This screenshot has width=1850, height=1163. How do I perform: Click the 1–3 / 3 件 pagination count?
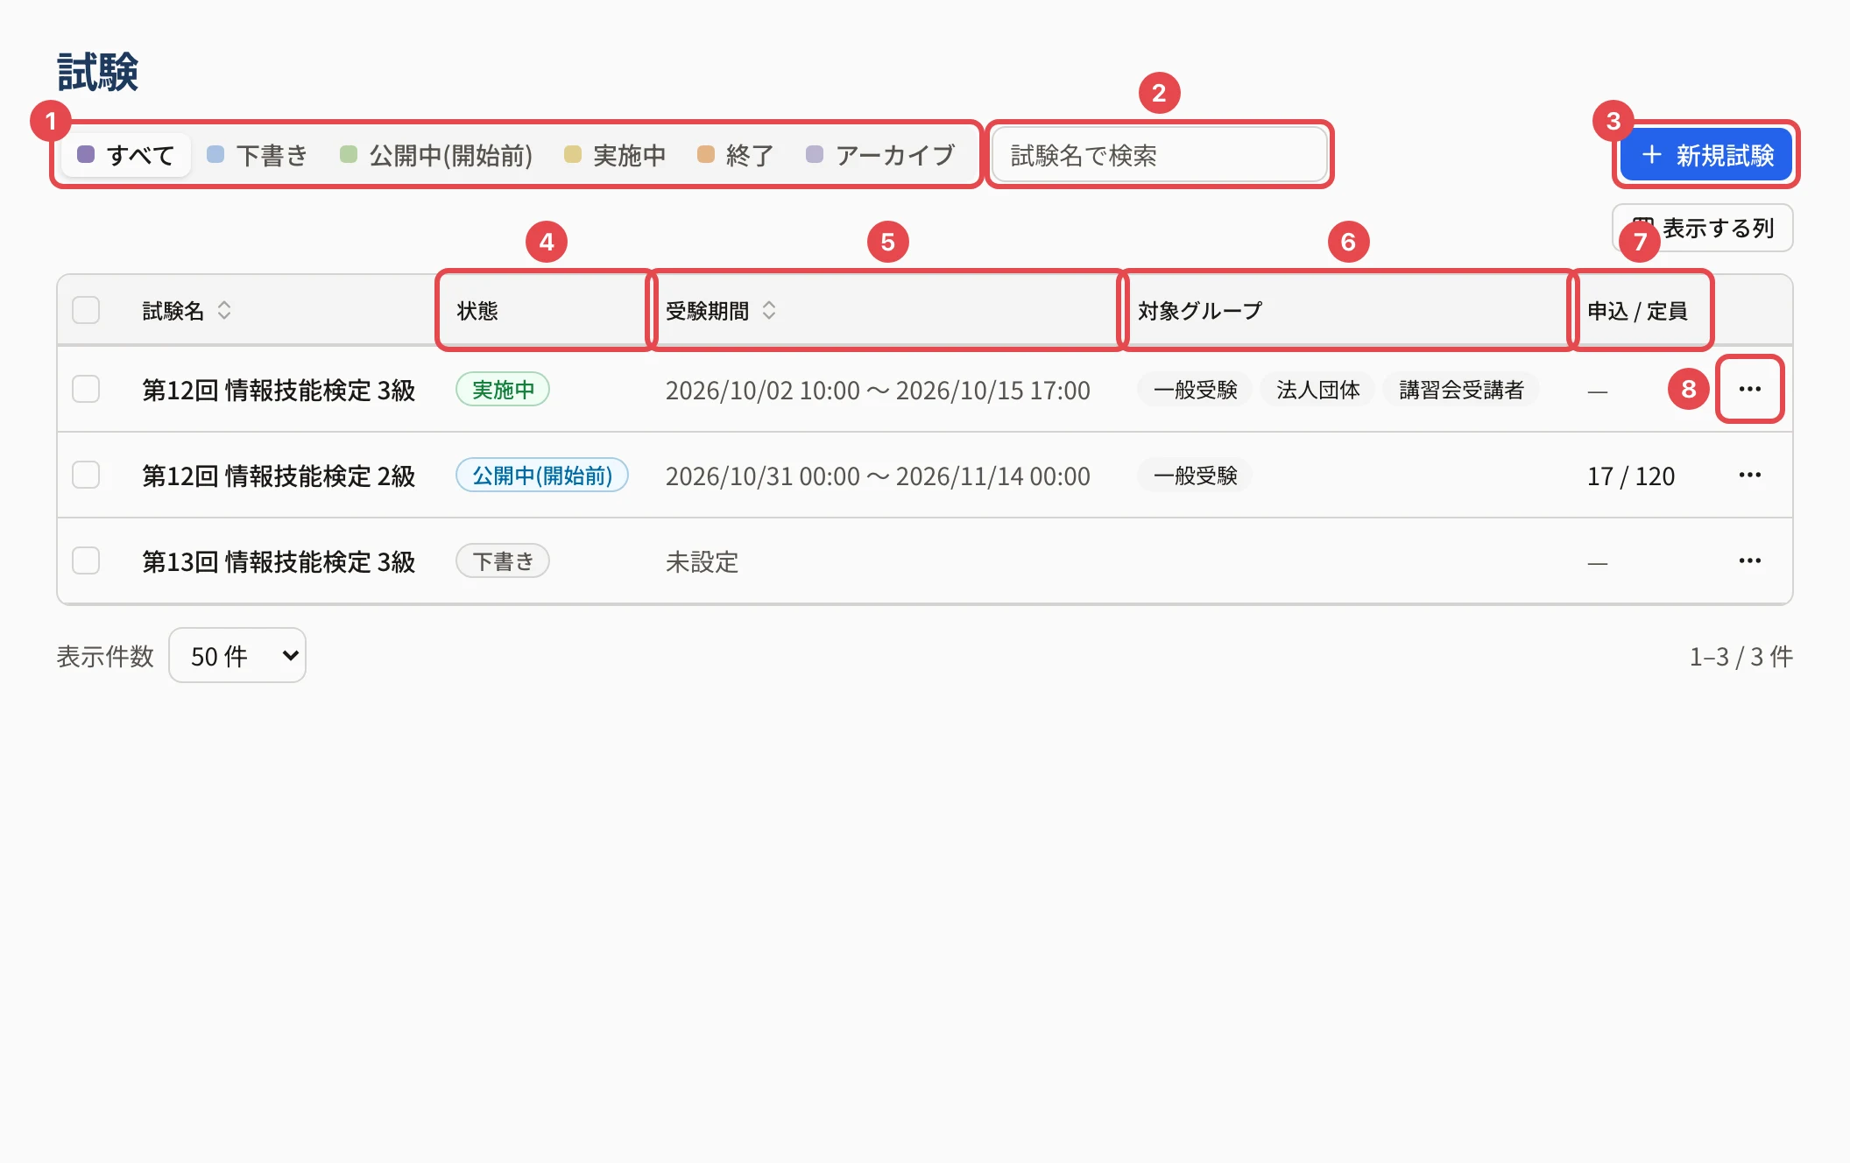pos(1741,656)
